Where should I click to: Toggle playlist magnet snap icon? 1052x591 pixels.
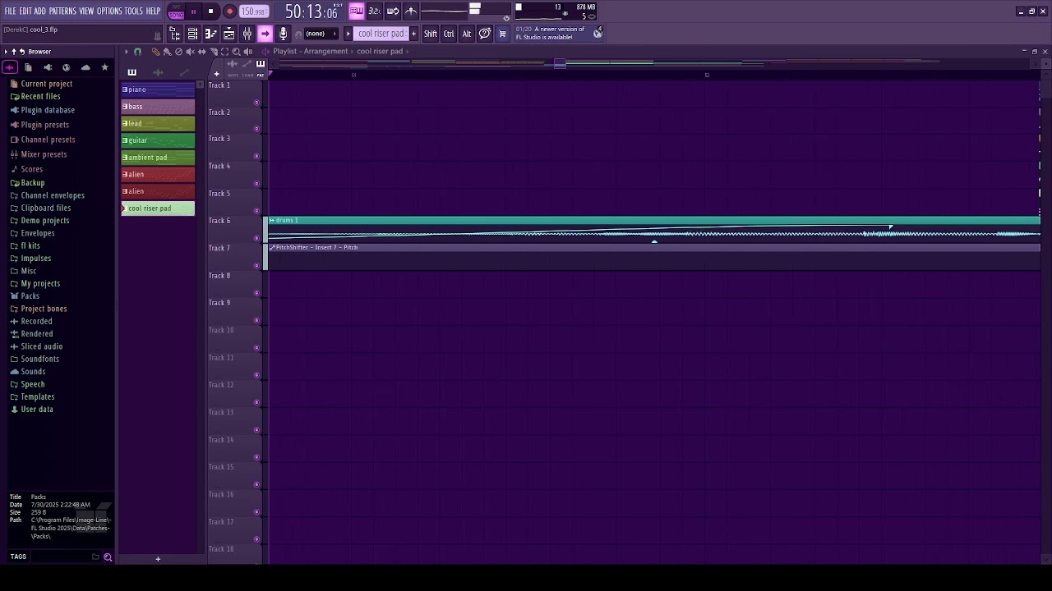(137, 52)
